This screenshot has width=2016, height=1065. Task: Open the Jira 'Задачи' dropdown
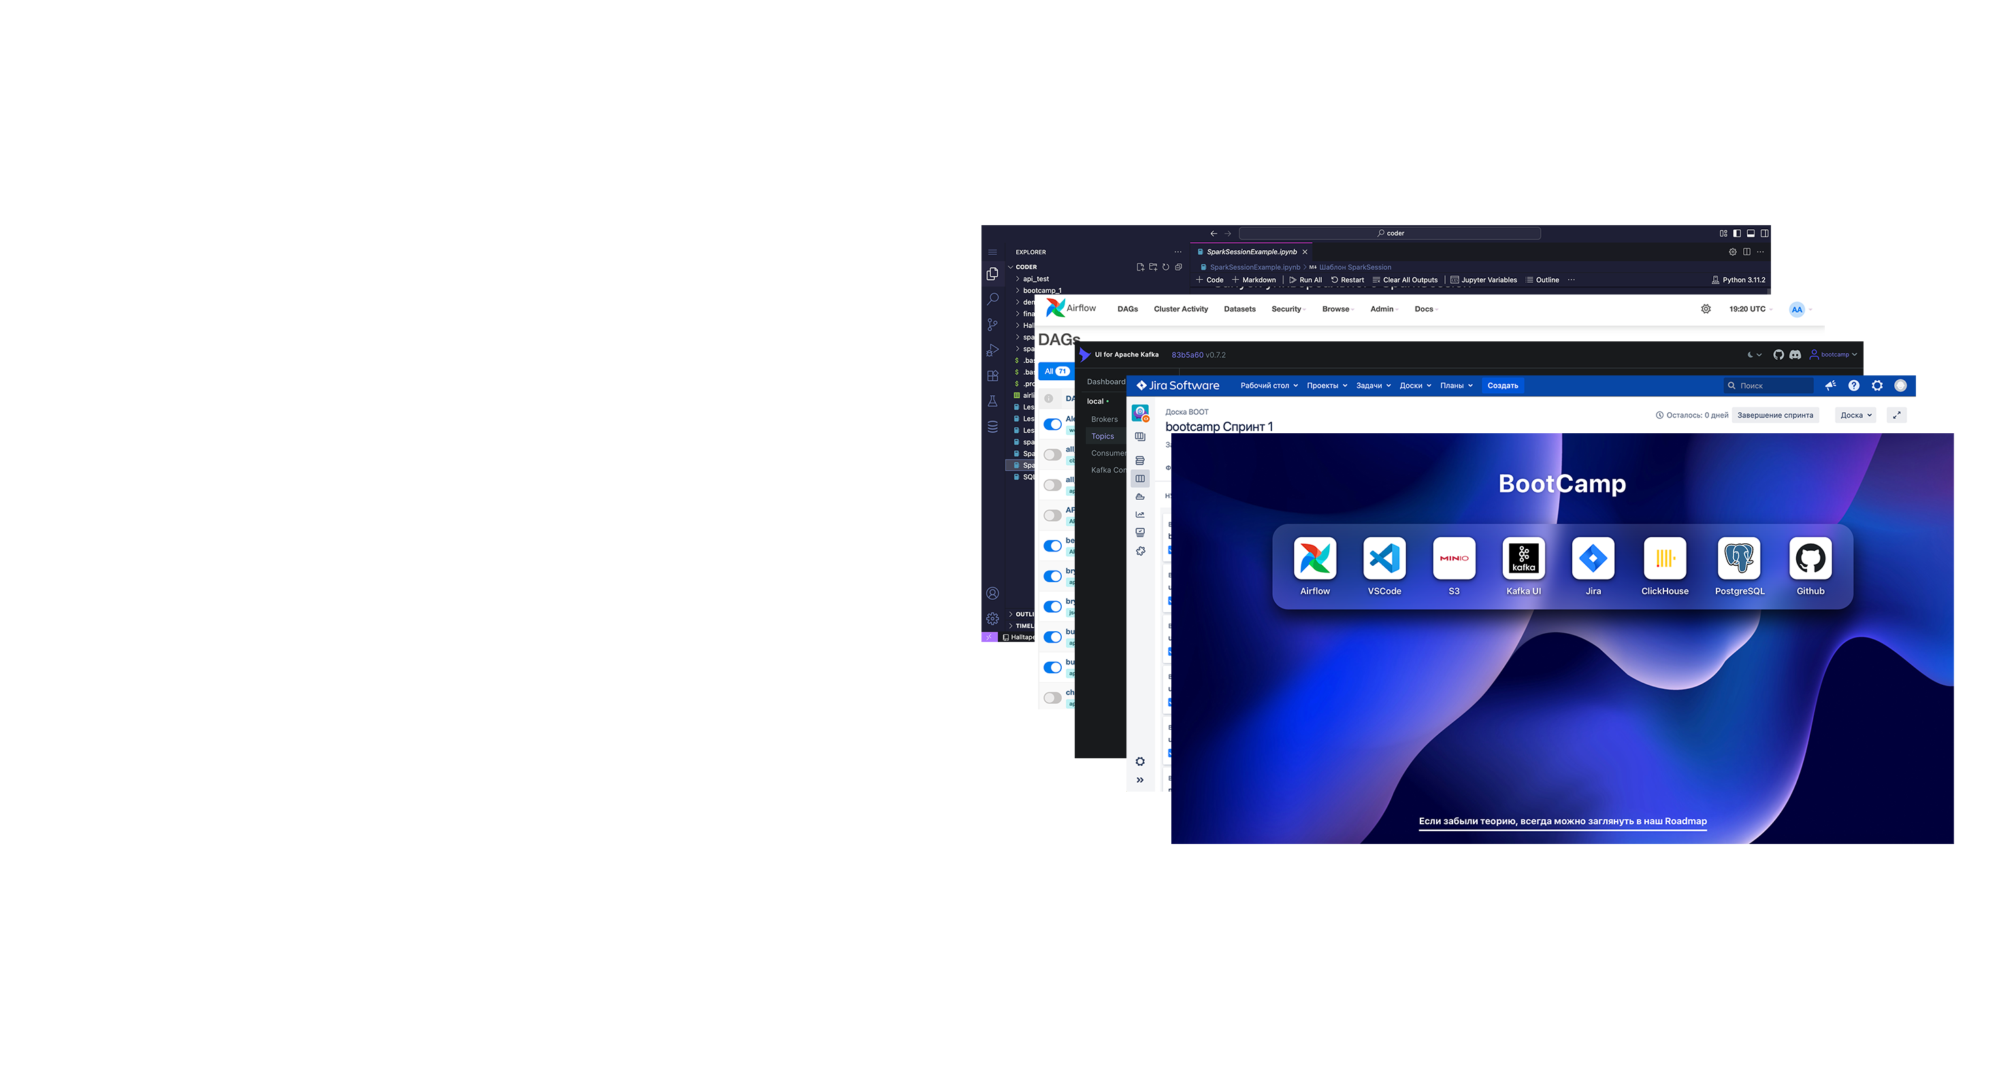[x=1373, y=386]
